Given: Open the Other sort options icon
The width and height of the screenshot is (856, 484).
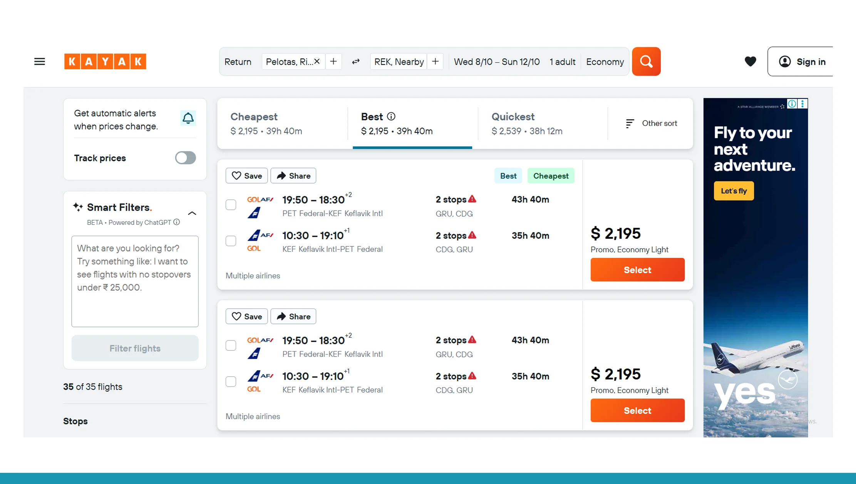Looking at the screenshot, I should pos(630,123).
